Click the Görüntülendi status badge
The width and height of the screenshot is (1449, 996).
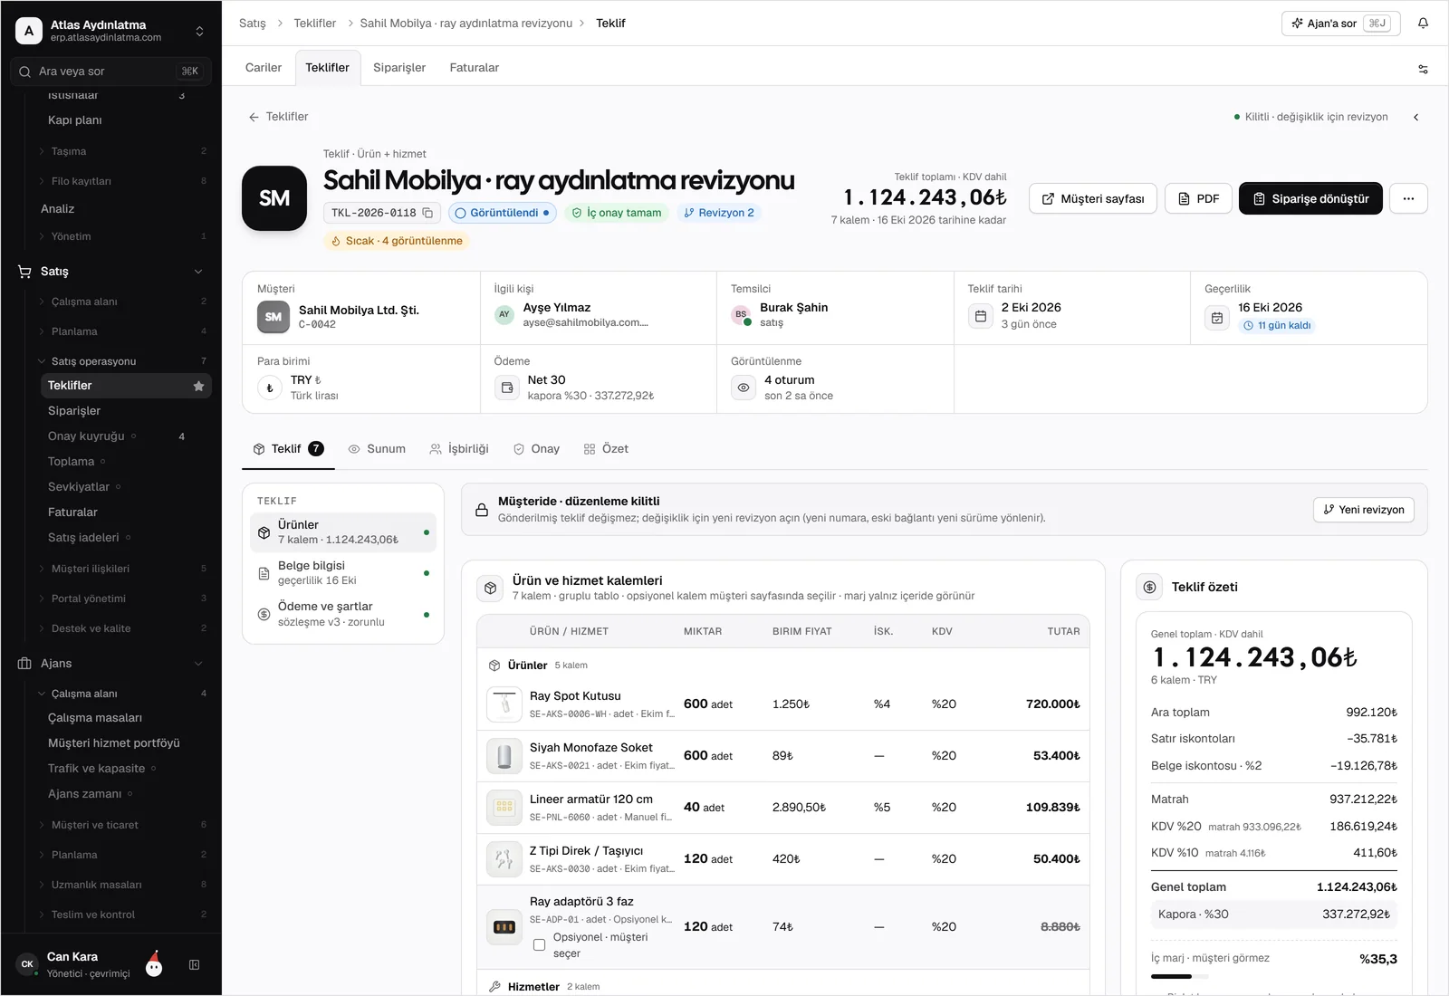pos(502,213)
